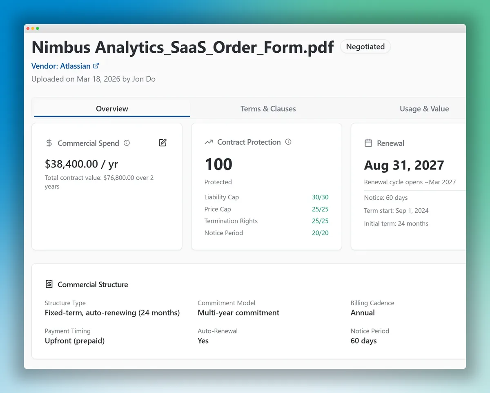The image size is (490, 393).
Task: Open the Terms & Clauses tab
Action: [x=268, y=109]
